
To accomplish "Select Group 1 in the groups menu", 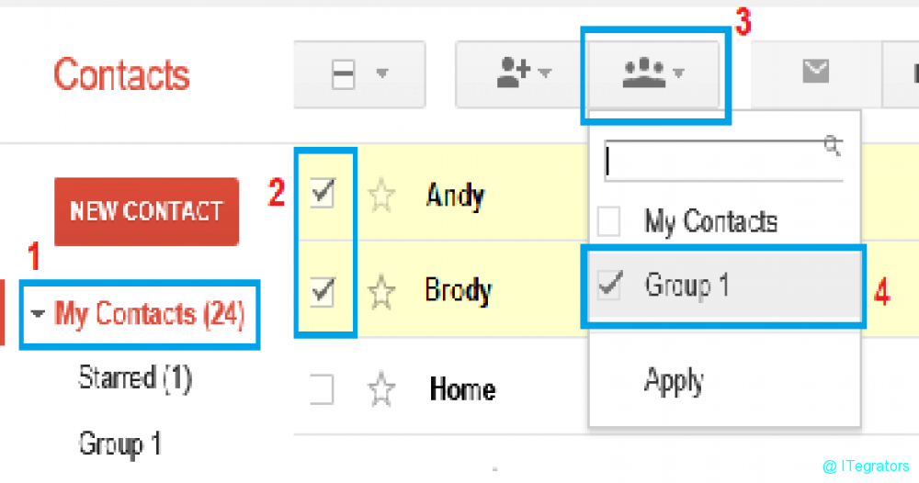I will point(724,286).
